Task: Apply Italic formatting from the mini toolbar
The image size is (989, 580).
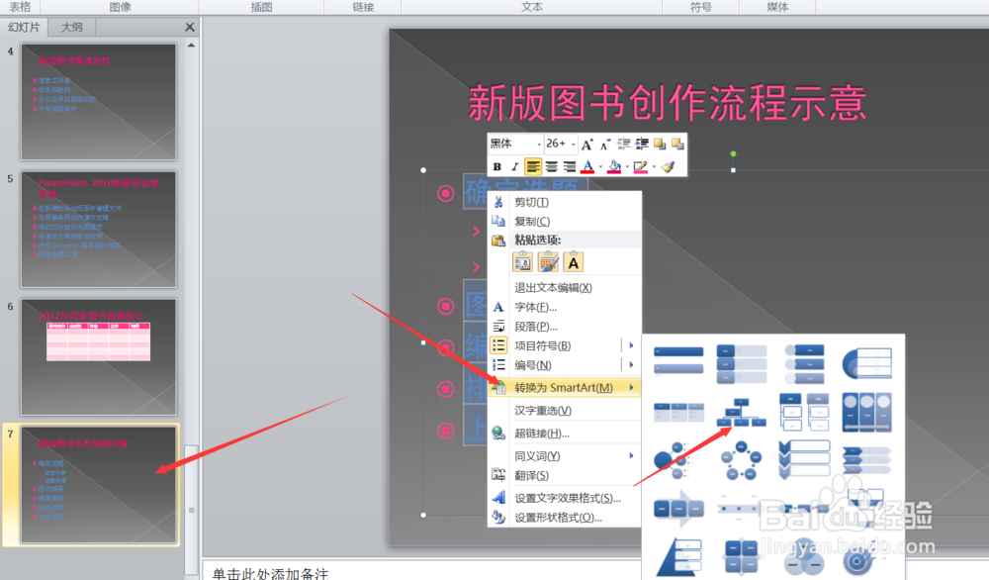Action: (x=514, y=166)
